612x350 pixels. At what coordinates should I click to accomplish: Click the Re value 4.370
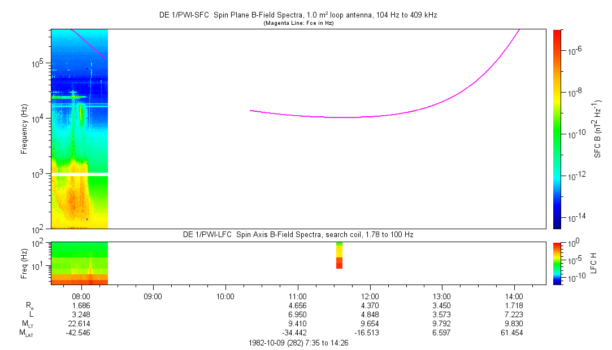click(x=370, y=305)
